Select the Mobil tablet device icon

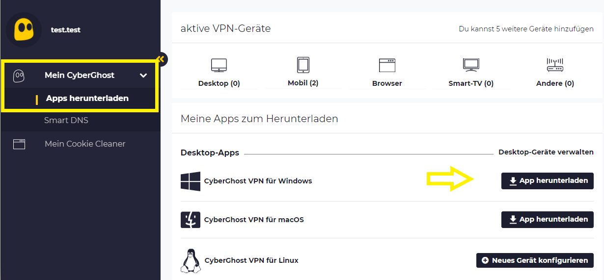303,65
